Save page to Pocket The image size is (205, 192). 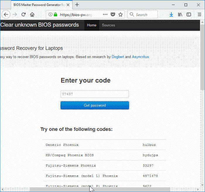pyautogui.click(x=113, y=15)
